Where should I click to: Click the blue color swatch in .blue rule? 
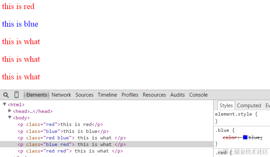tap(245, 137)
